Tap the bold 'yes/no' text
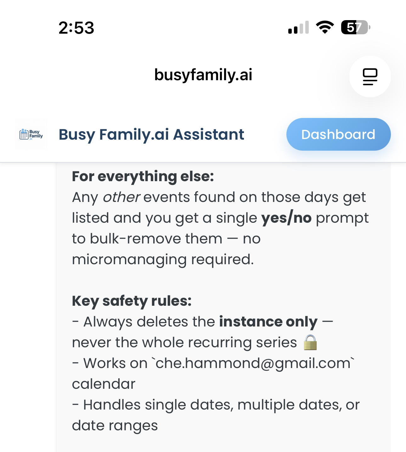Image resolution: width=406 pixels, height=452 pixels. pyautogui.click(x=287, y=218)
